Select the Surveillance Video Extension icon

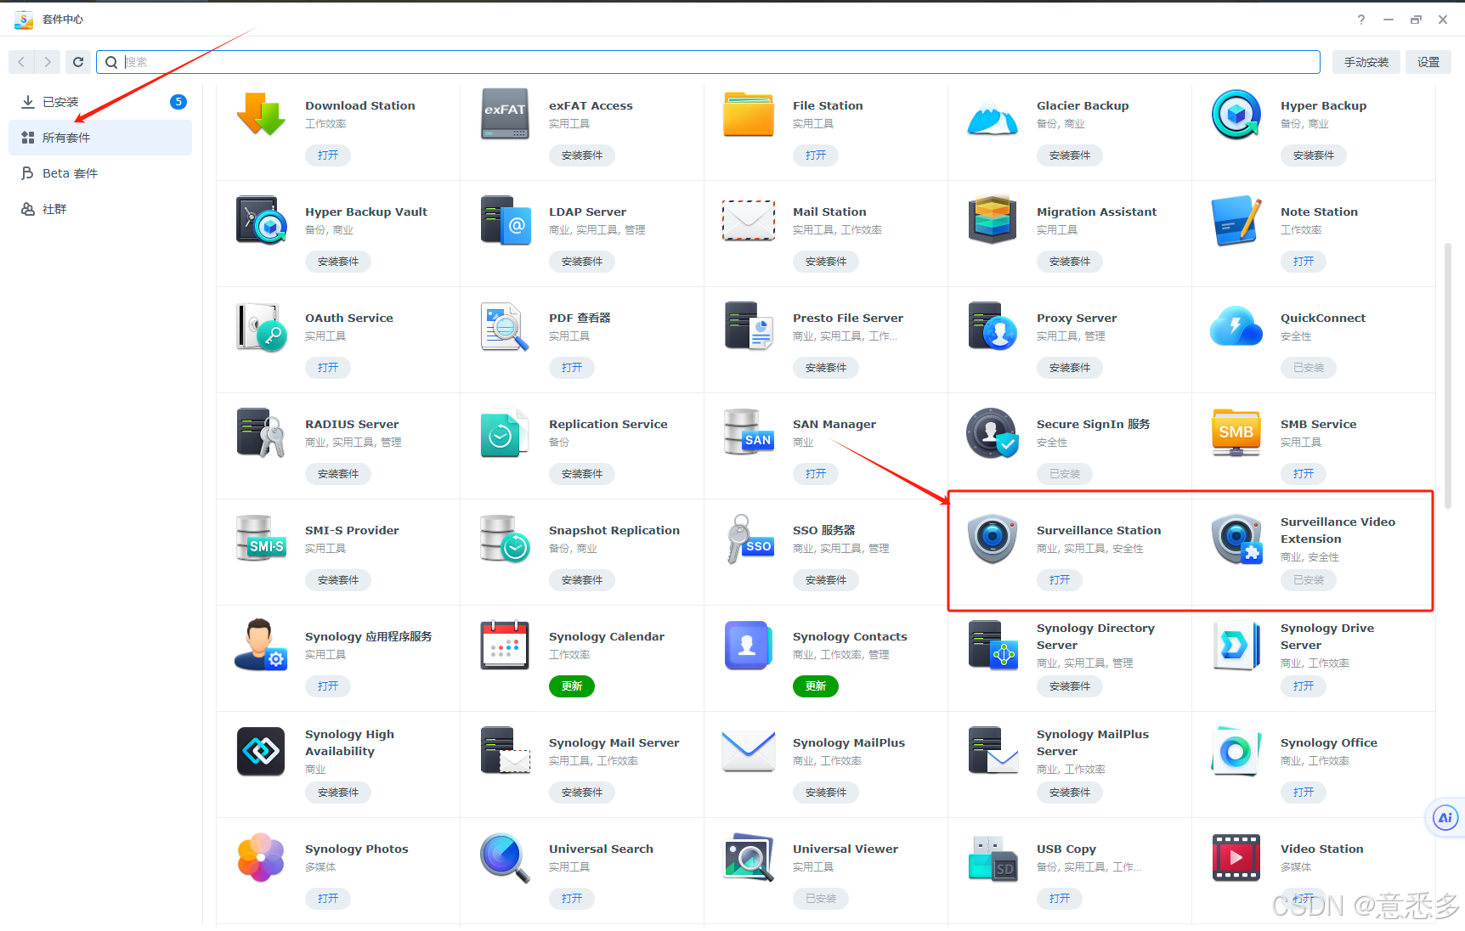pyautogui.click(x=1236, y=539)
